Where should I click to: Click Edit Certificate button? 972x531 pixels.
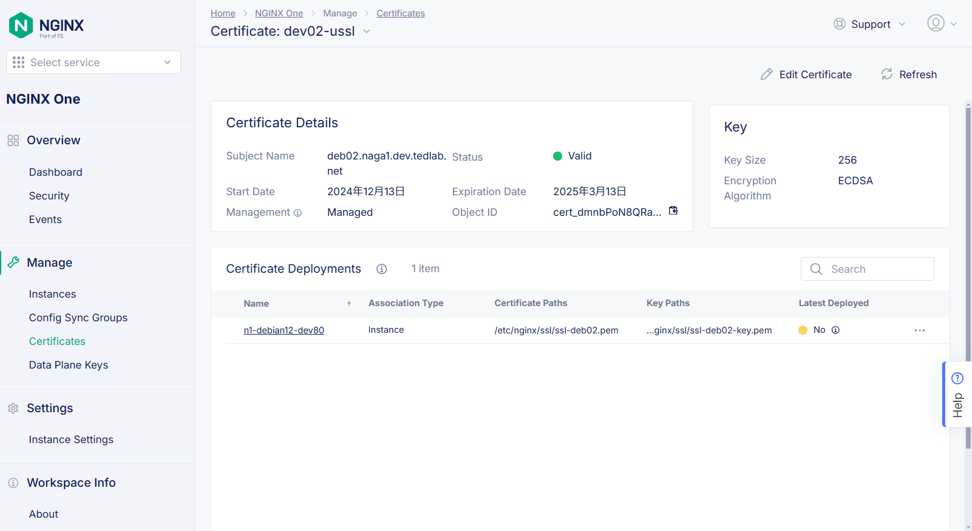(806, 75)
